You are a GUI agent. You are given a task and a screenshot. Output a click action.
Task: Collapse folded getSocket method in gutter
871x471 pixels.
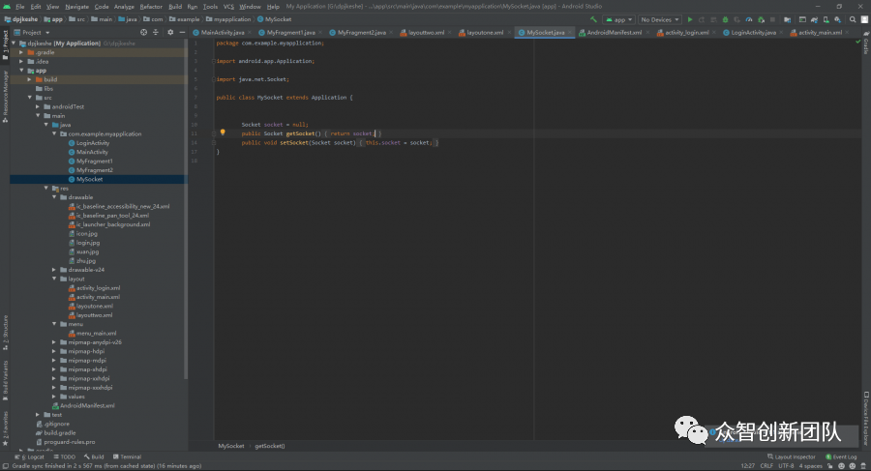[214, 133]
